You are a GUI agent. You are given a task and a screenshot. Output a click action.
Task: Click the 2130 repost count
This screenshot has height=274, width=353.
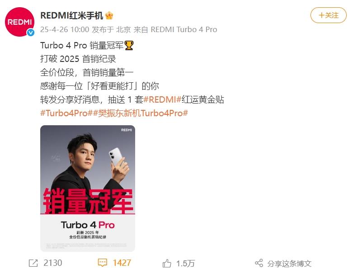click(x=53, y=263)
